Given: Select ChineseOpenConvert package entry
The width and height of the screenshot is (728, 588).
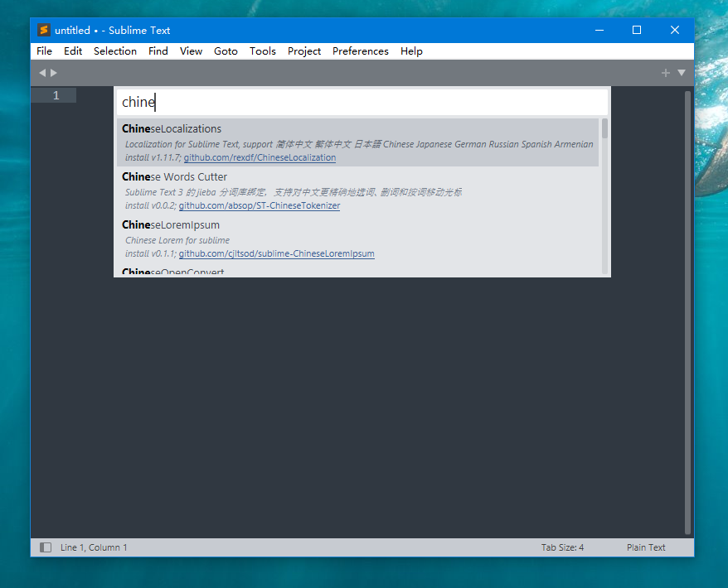Looking at the screenshot, I should 357,270.
